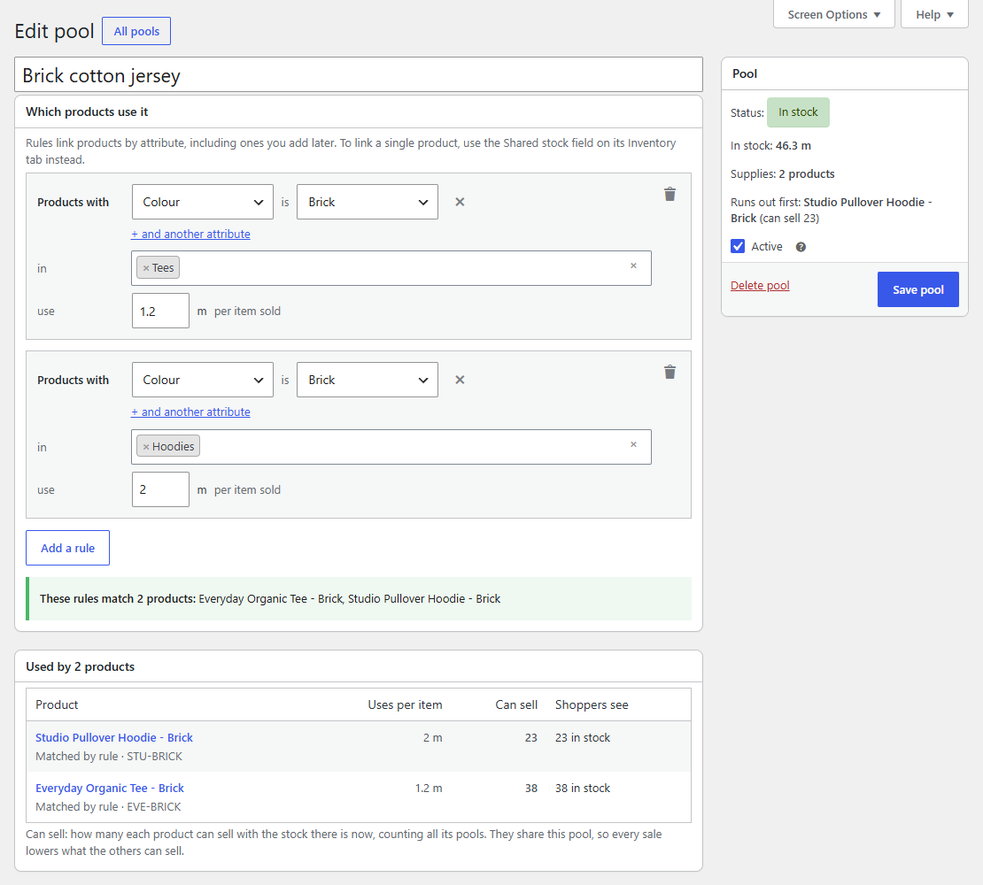This screenshot has width=983, height=885.
Task: Remove the Tees category tag
Action: [146, 268]
